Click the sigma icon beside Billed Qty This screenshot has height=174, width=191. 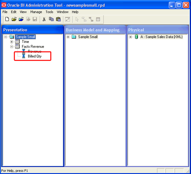click(x=24, y=56)
